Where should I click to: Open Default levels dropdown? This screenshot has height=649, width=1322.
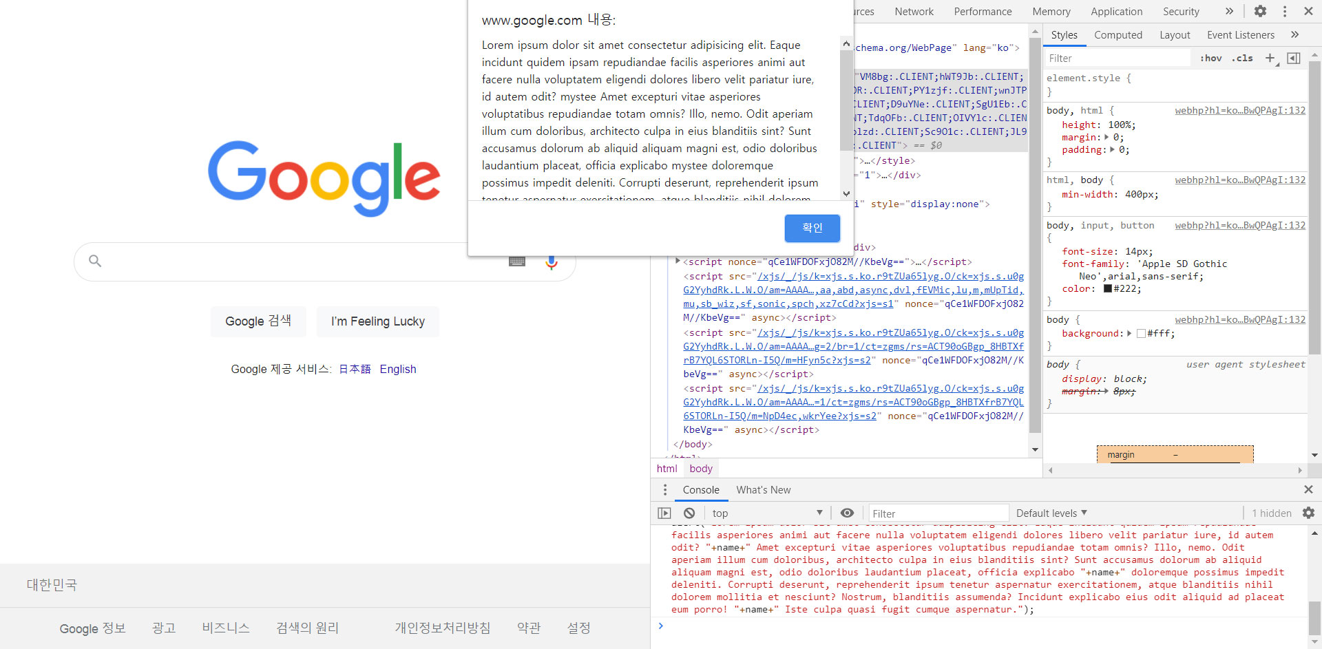coord(1051,513)
